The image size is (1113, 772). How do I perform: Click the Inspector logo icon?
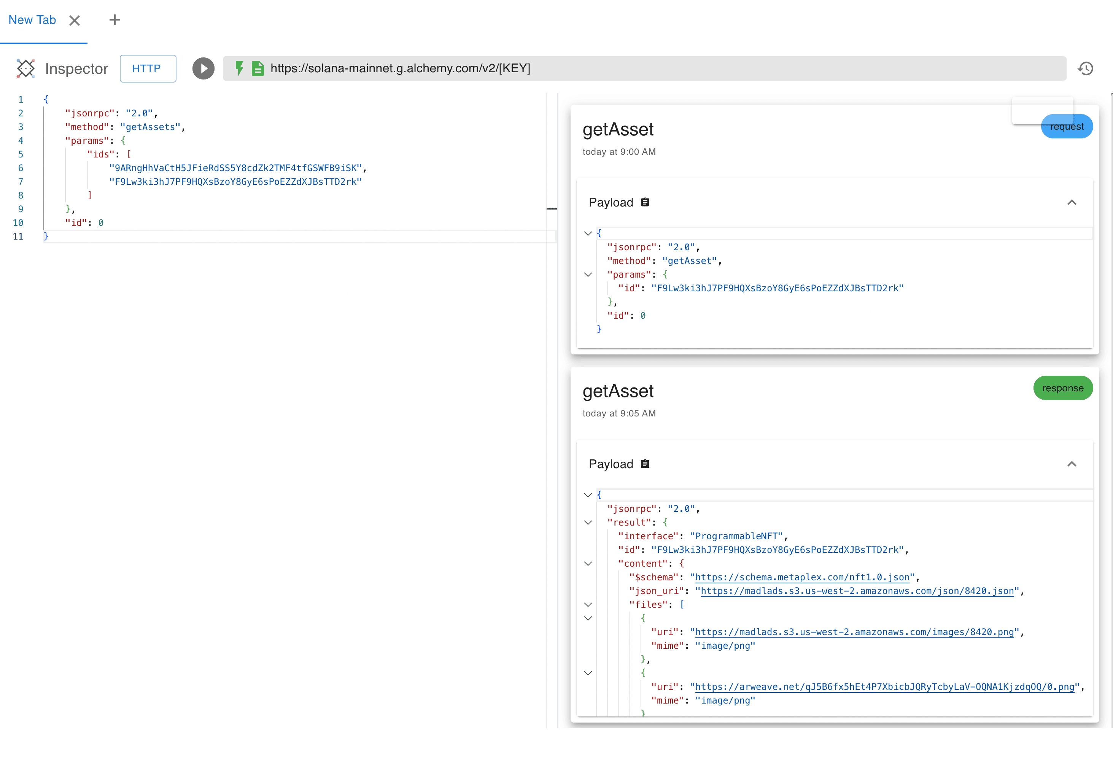pyautogui.click(x=25, y=68)
